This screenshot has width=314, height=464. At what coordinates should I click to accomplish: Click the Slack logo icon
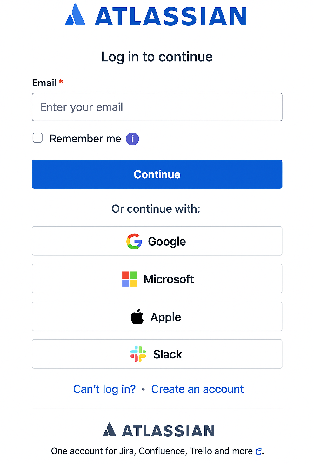tap(138, 354)
